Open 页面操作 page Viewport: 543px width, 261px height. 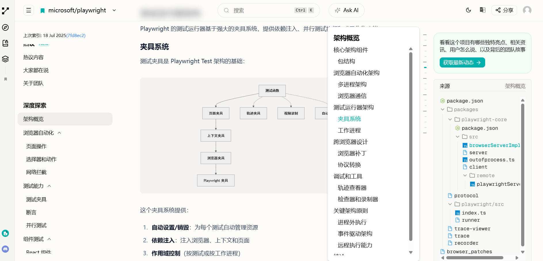pos(36,146)
